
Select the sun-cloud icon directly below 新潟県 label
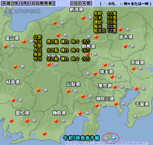tap(86, 18)
